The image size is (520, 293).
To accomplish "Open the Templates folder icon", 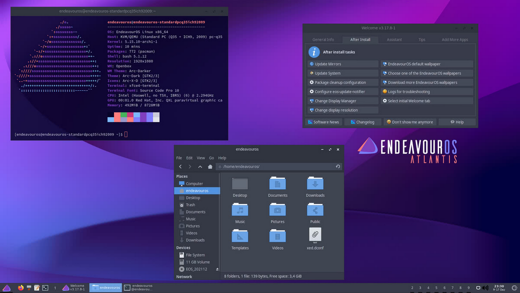I will [x=240, y=236].
